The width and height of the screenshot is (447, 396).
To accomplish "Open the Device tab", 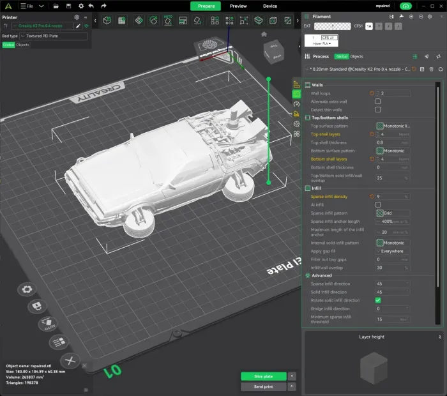I will click(270, 6).
